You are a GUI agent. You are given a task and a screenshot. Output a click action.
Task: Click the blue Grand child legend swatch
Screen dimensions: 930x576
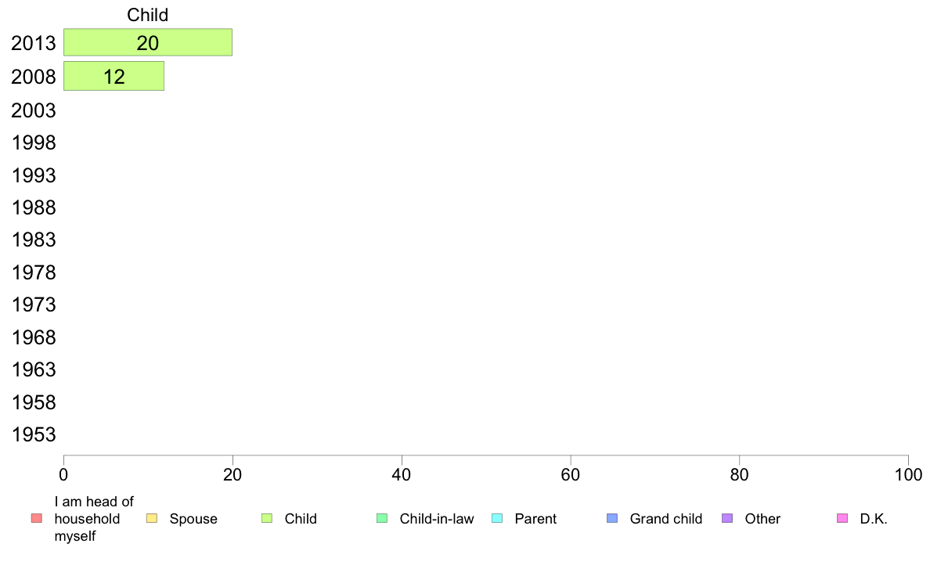(x=612, y=518)
